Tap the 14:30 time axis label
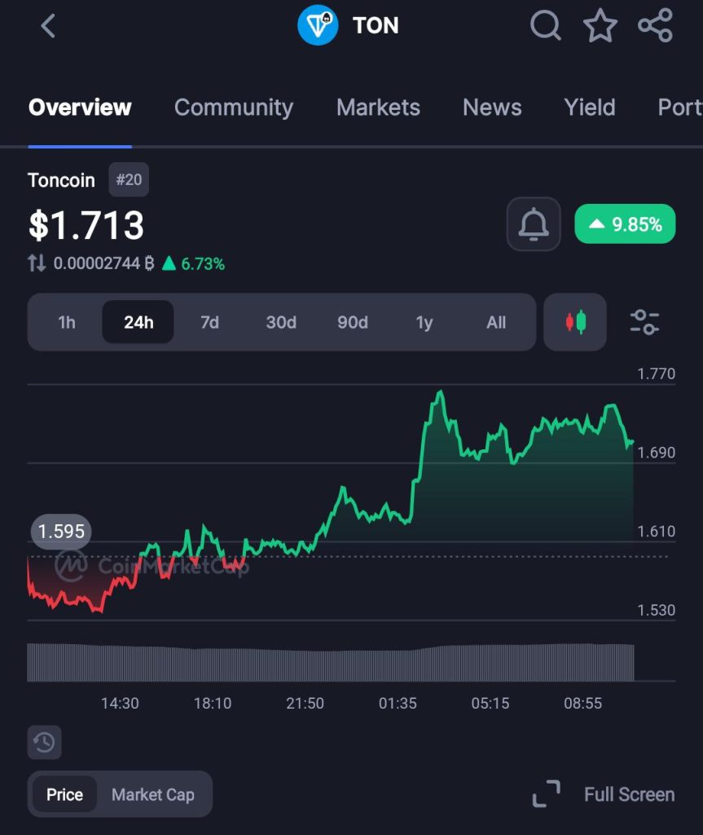 [x=120, y=703]
